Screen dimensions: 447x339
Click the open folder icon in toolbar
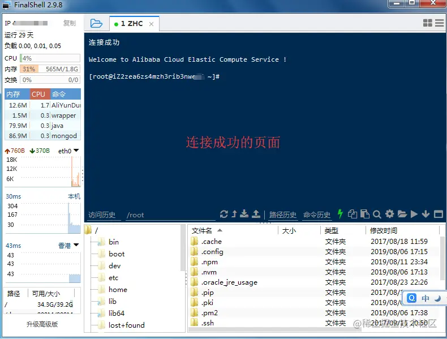(402, 214)
